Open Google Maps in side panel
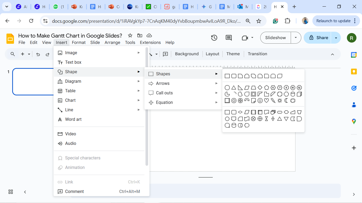The height and width of the screenshot is (203, 362). (354, 121)
